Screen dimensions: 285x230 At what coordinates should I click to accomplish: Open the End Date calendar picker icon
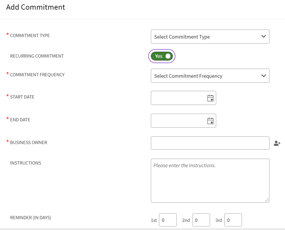pyautogui.click(x=210, y=121)
